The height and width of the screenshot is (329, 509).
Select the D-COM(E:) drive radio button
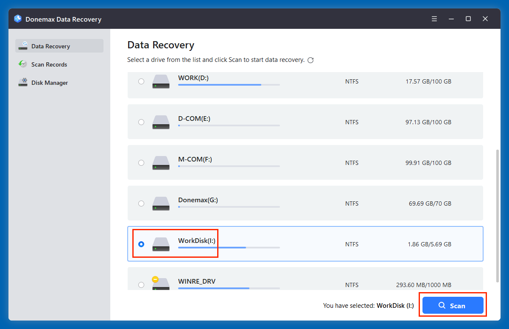click(x=141, y=122)
